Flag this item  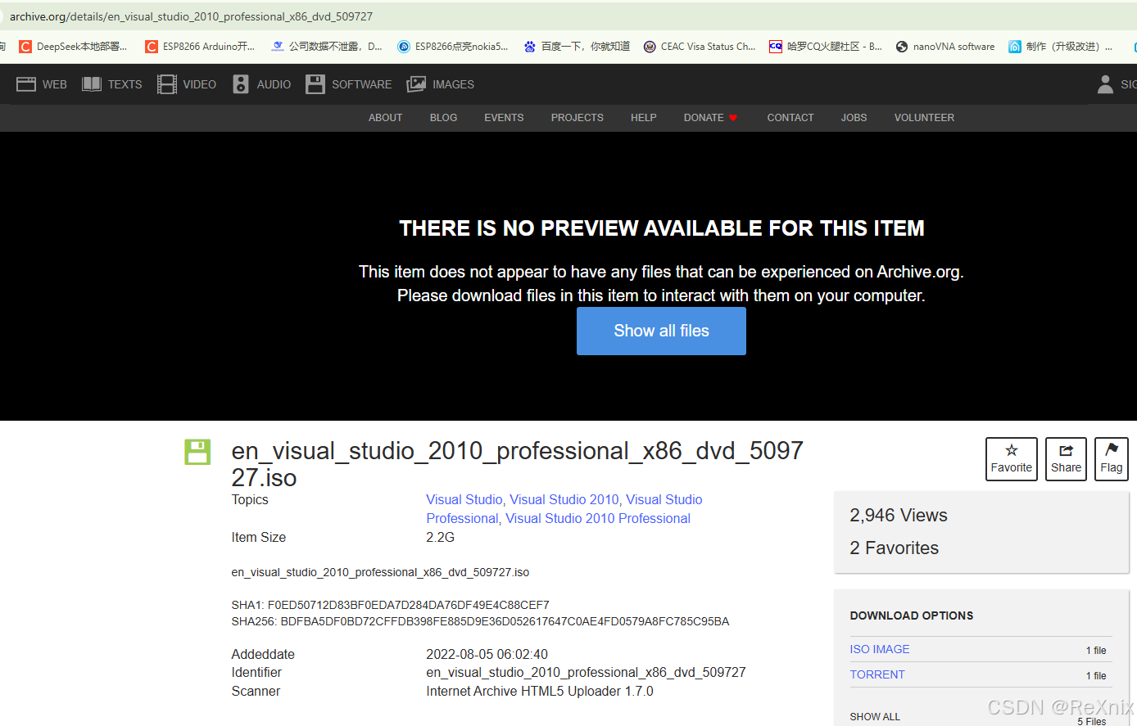[1112, 459]
